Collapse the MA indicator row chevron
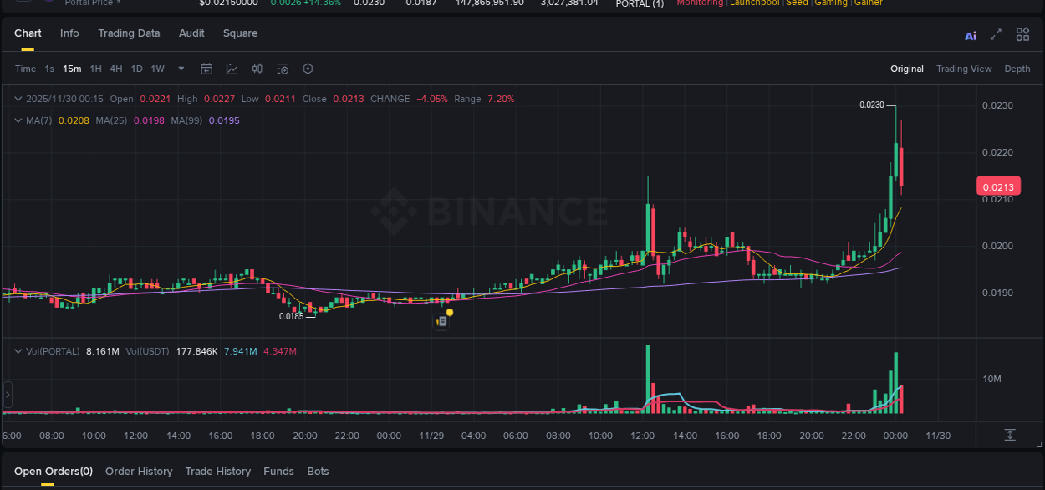 pos(17,120)
